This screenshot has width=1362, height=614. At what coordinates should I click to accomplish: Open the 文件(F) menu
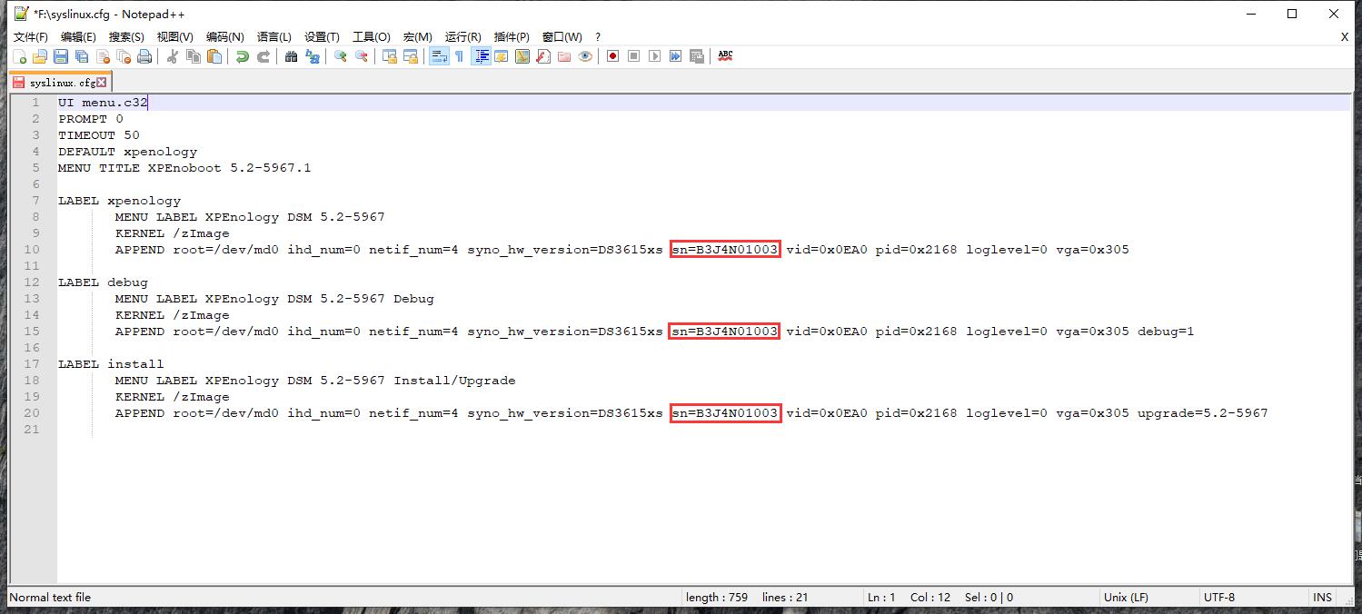(x=30, y=37)
